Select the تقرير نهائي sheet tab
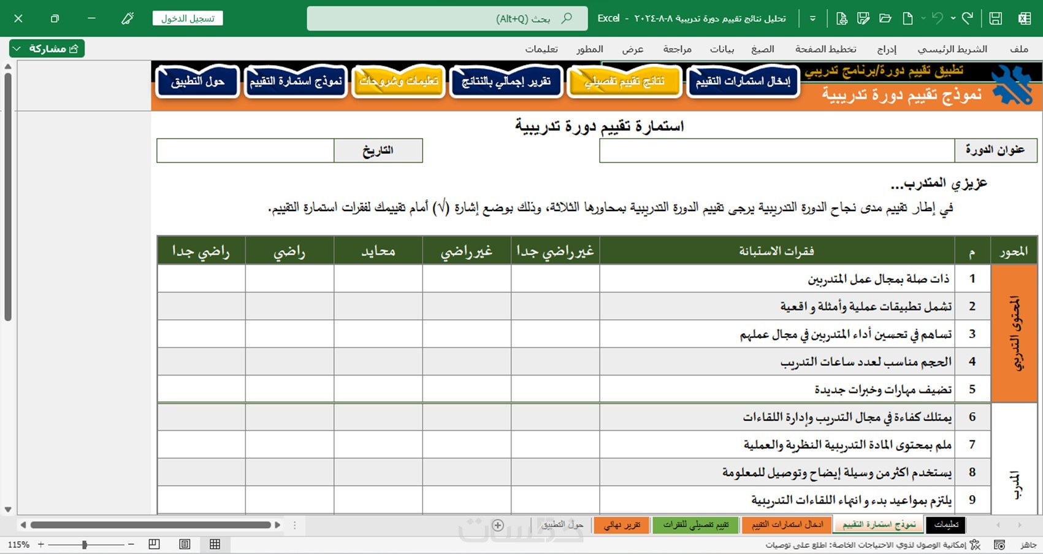This screenshot has height=554, width=1043. point(622,525)
